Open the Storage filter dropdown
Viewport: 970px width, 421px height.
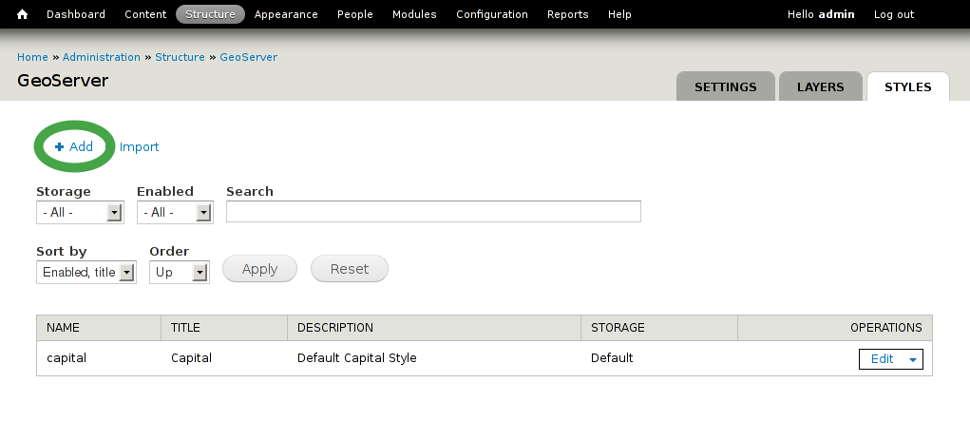pyautogui.click(x=81, y=212)
